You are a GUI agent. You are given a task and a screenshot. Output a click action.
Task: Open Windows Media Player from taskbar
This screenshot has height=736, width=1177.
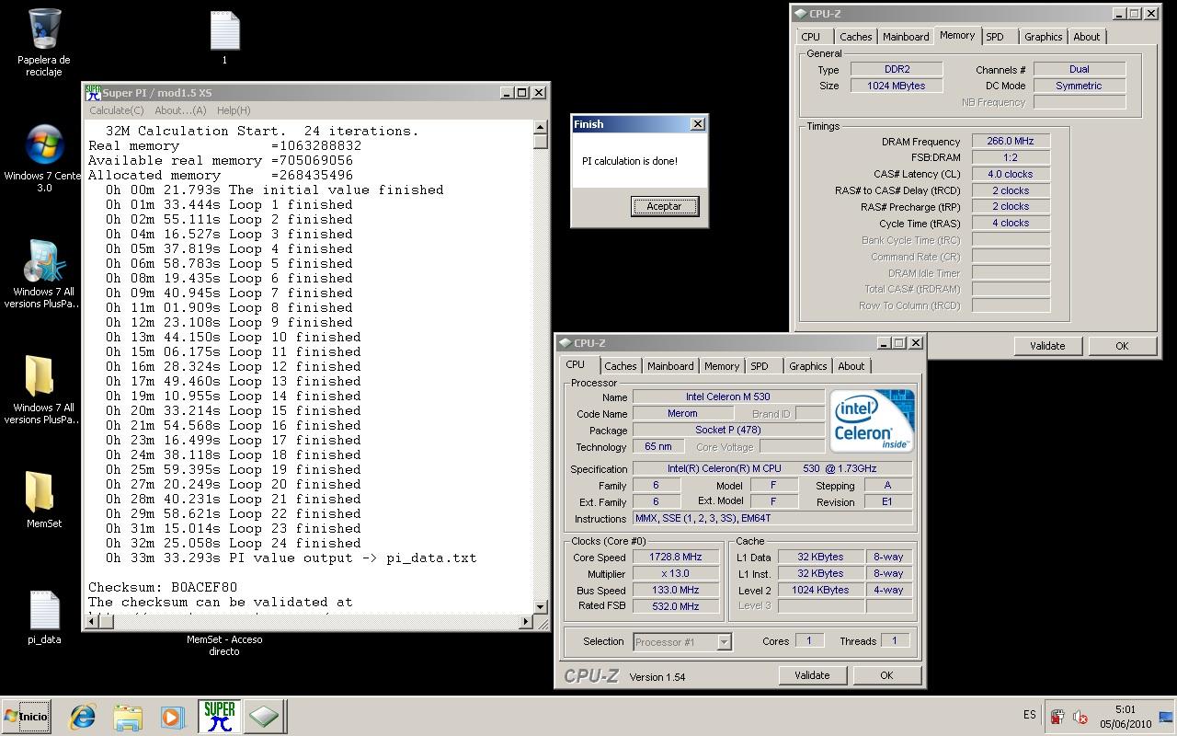coord(172,717)
